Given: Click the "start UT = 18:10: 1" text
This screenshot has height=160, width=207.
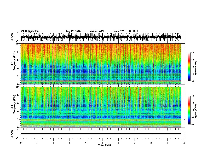Looking at the screenshot, I should coord(126,31).
